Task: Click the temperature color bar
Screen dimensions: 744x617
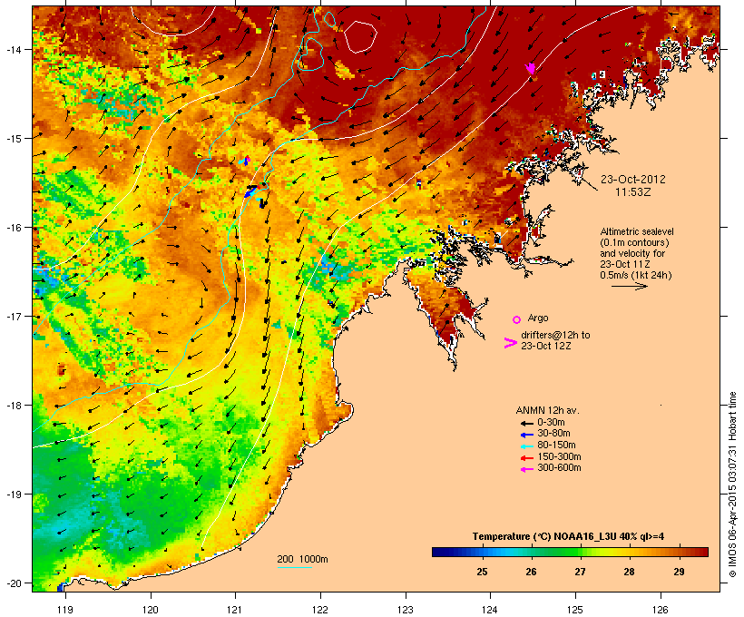Action: tap(570, 552)
